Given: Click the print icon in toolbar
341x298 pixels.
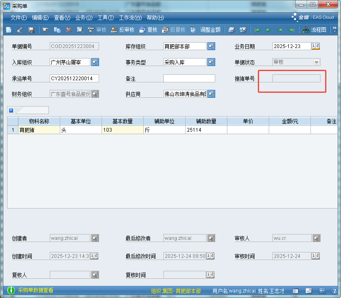Looking at the screenshot, I should point(232,30).
